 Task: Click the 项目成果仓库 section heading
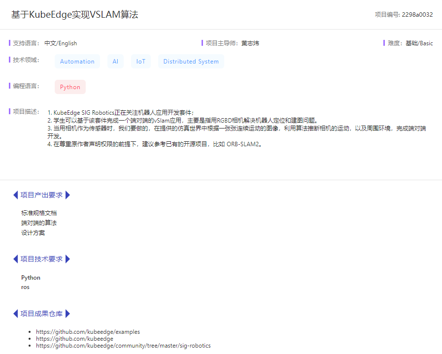(x=41, y=314)
